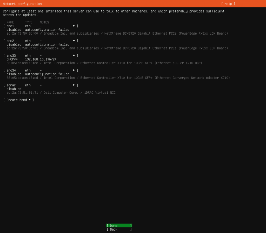Expand the eno34 interface arrow
This screenshot has width=266, height=233.
[x=74, y=70]
